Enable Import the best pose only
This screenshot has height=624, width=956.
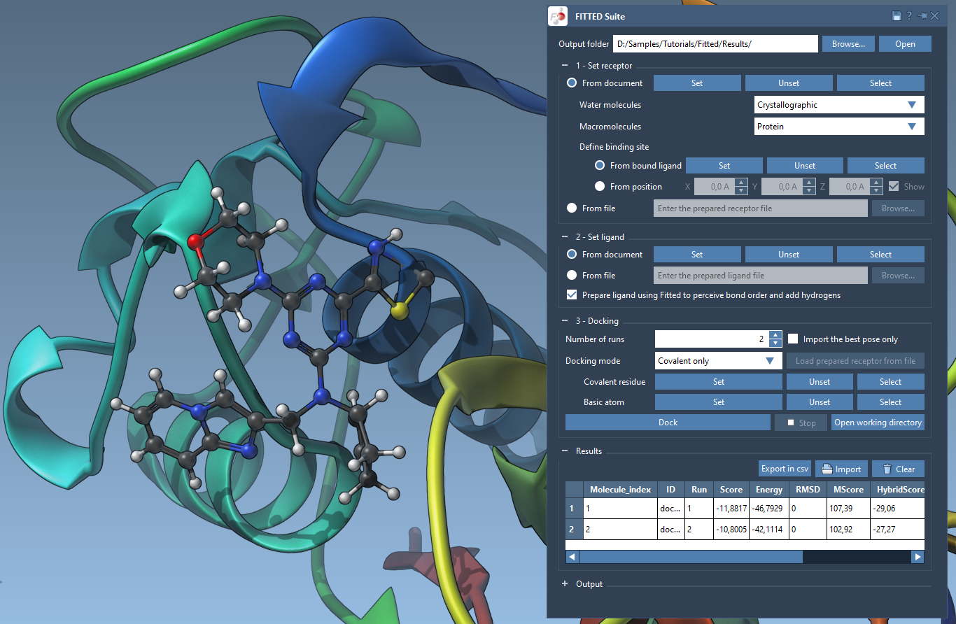coord(793,339)
